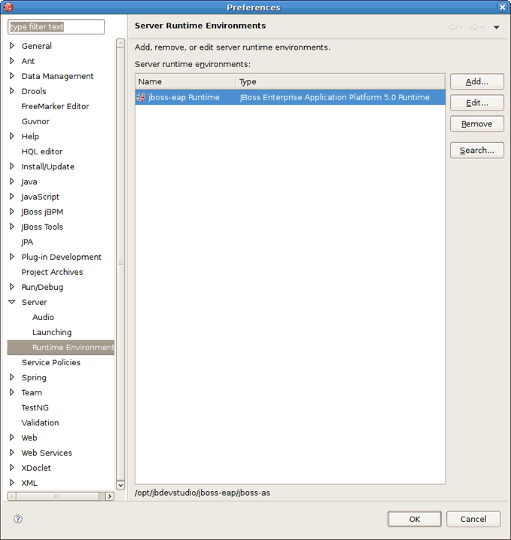Image resolution: width=511 pixels, height=540 pixels.
Task: Select the jboss-eap Runtime row name
Action: (x=184, y=97)
